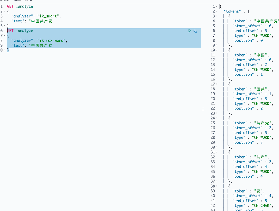Click "position" : 4 in the response
279x211 pixels.
248,176
